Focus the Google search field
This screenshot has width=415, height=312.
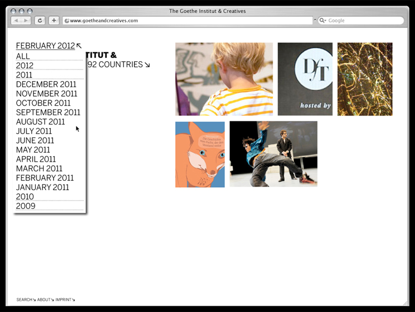[x=361, y=20]
